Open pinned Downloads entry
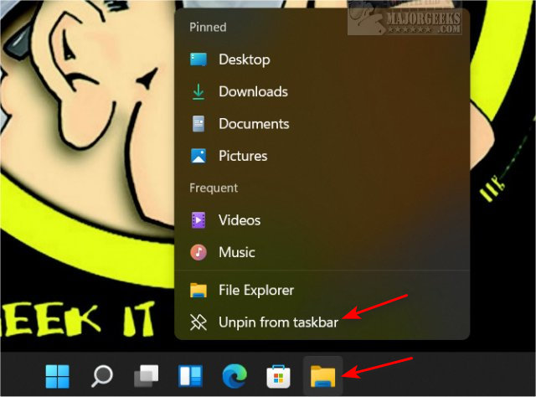The height and width of the screenshot is (397, 536). point(322,91)
